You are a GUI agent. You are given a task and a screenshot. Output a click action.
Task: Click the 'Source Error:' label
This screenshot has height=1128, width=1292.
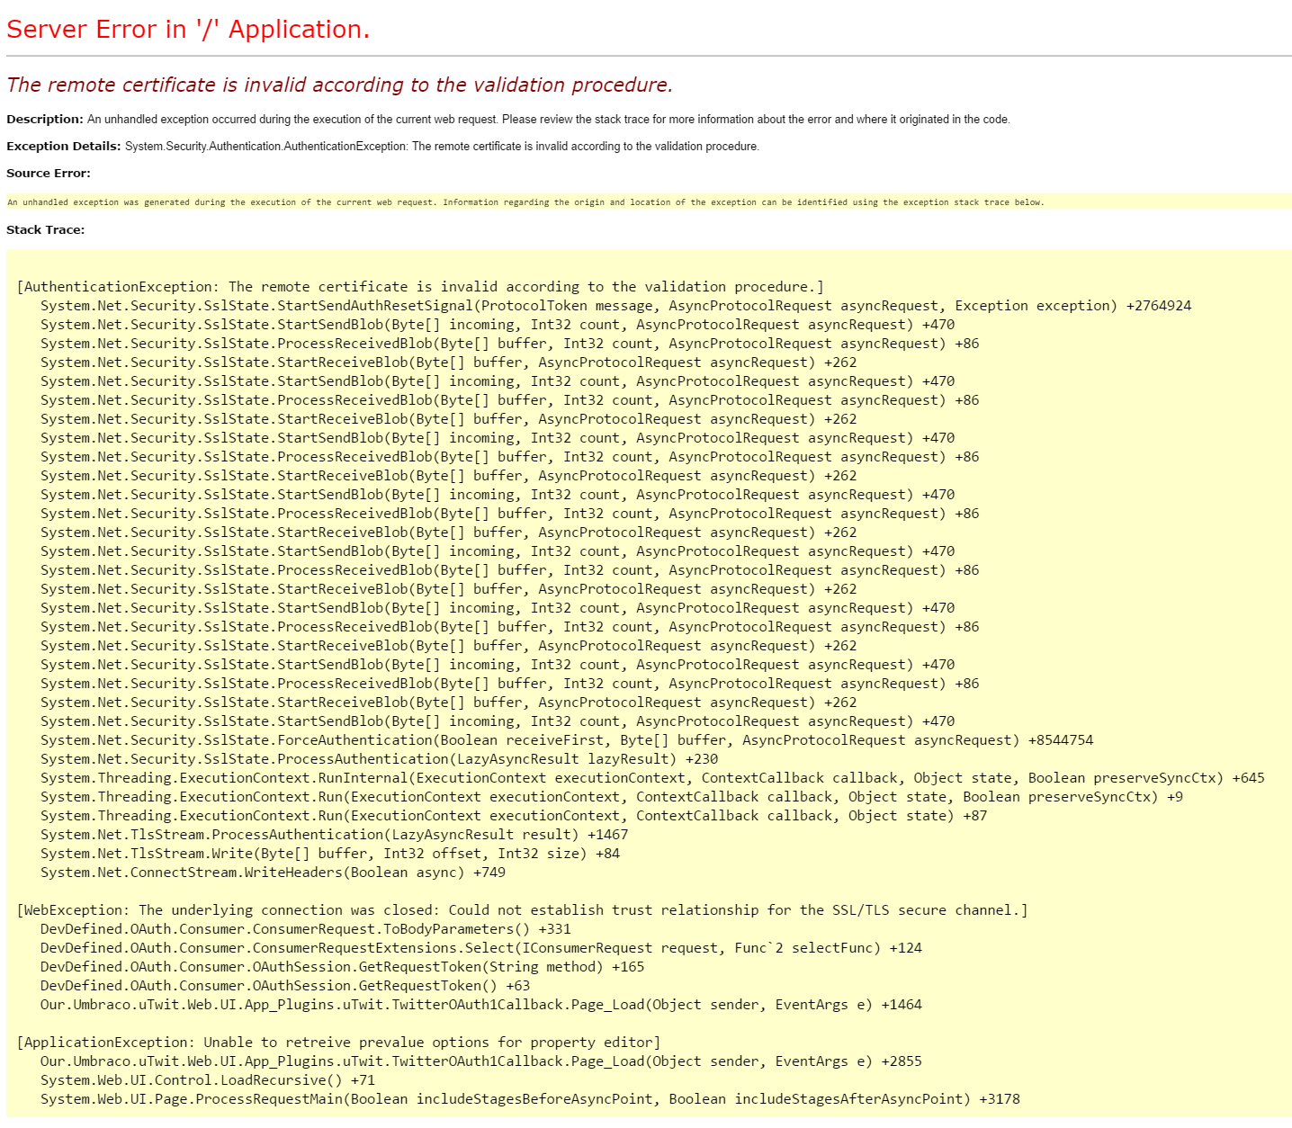[49, 173]
